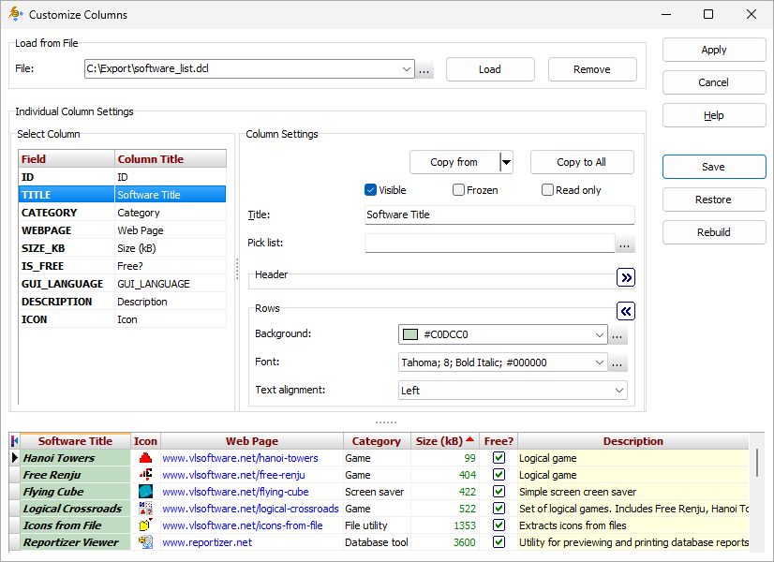Open the Text alignment dropdown
774x562 pixels.
pyautogui.click(x=620, y=388)
